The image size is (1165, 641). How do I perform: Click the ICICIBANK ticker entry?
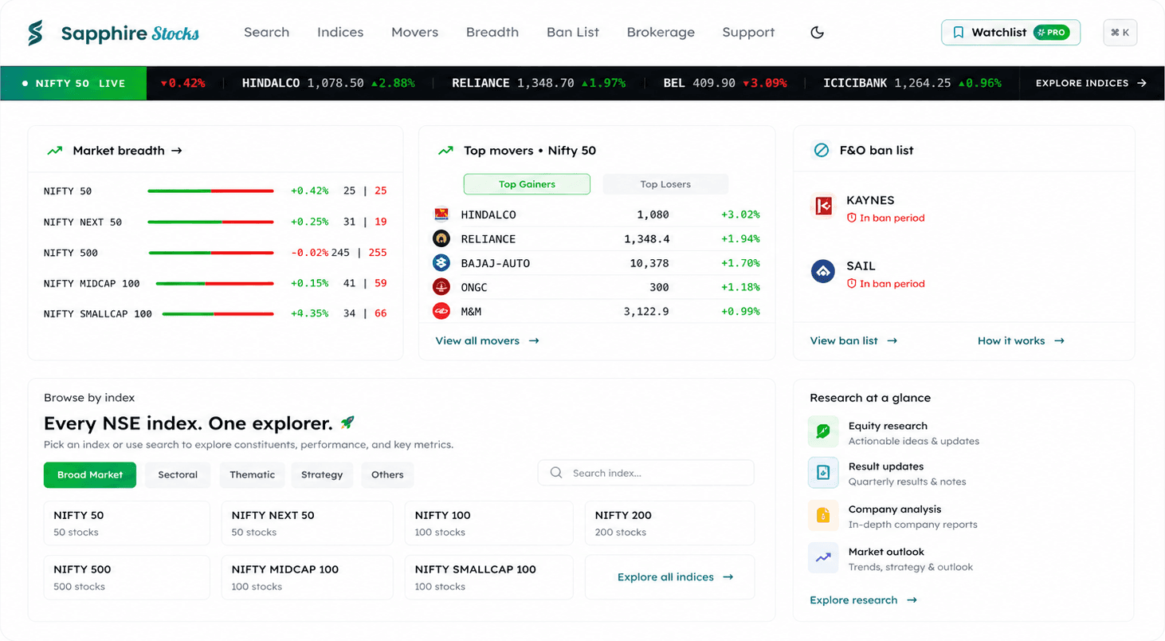(x=912, y=83)
